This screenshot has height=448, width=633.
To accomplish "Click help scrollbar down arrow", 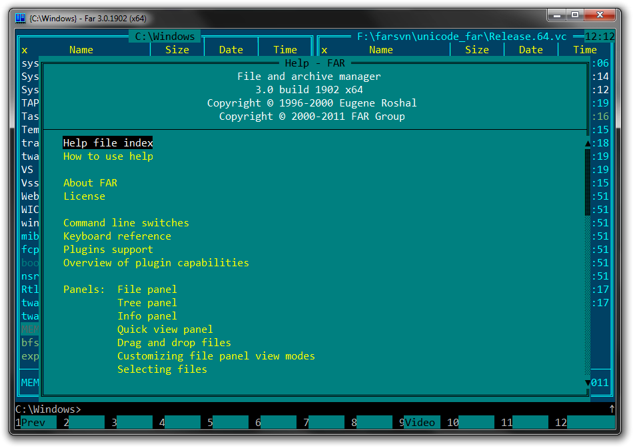I will [588, 382].
